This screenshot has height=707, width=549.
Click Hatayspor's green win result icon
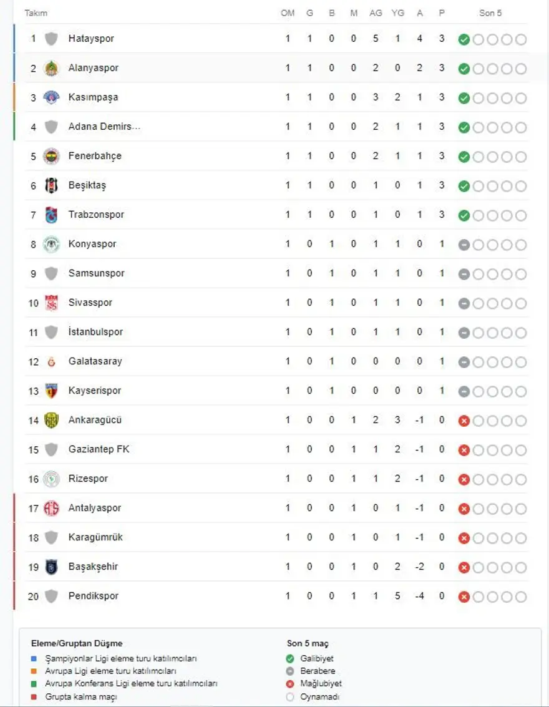coord(464,39)
